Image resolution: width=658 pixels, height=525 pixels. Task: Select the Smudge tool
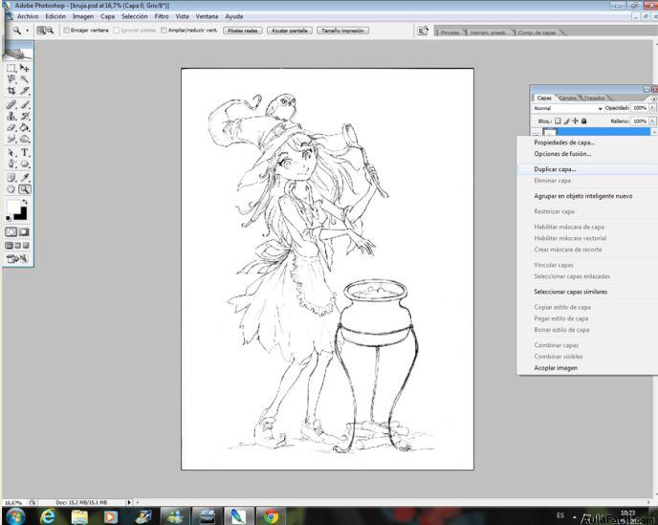tap(11, 139)
